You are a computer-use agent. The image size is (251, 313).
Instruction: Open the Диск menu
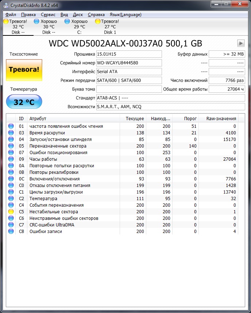tap(78, 15)
